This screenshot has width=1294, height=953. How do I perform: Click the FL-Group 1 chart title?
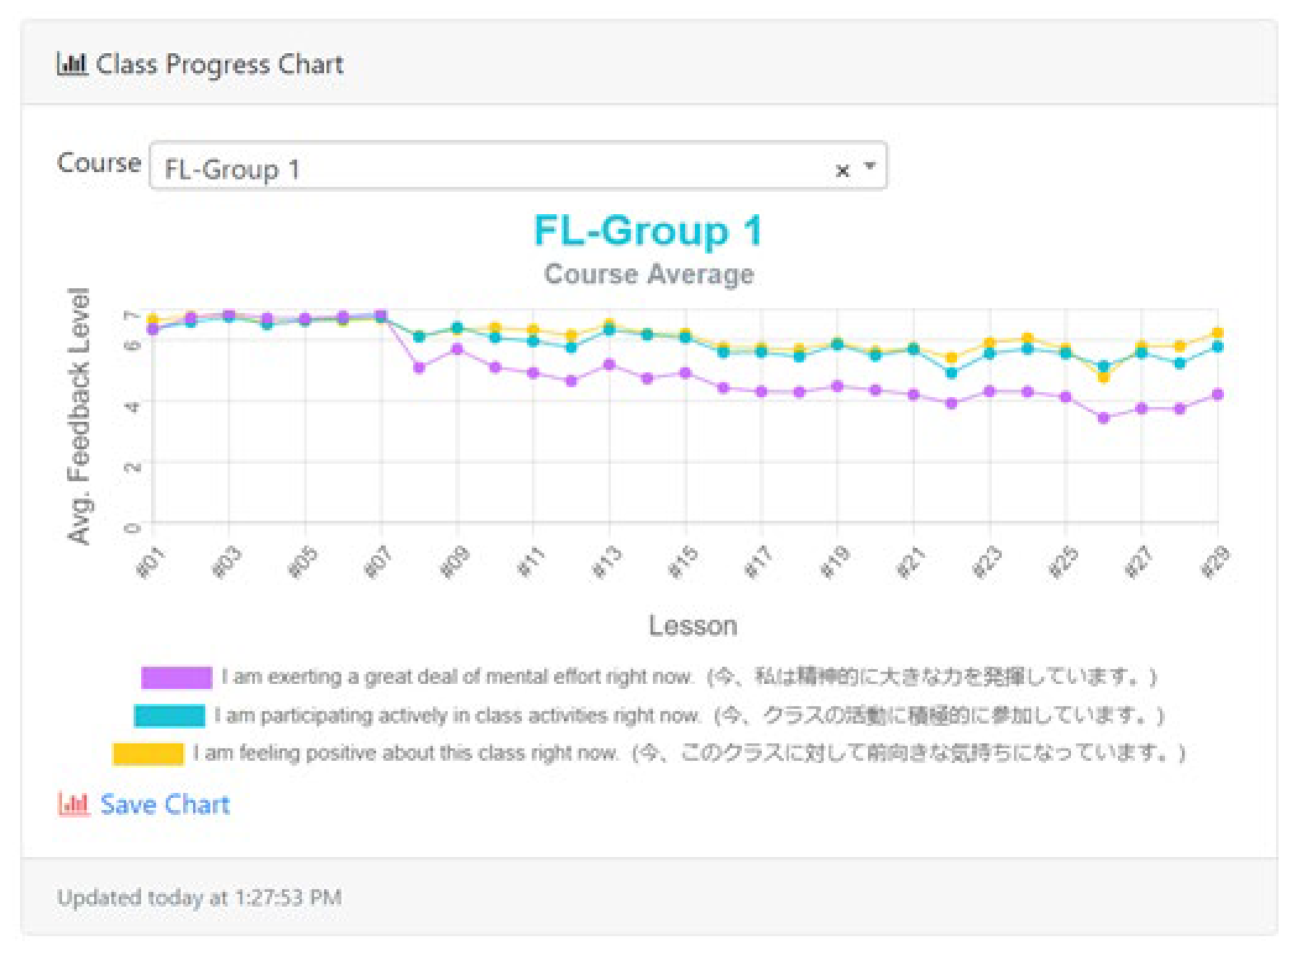[648, 231]
